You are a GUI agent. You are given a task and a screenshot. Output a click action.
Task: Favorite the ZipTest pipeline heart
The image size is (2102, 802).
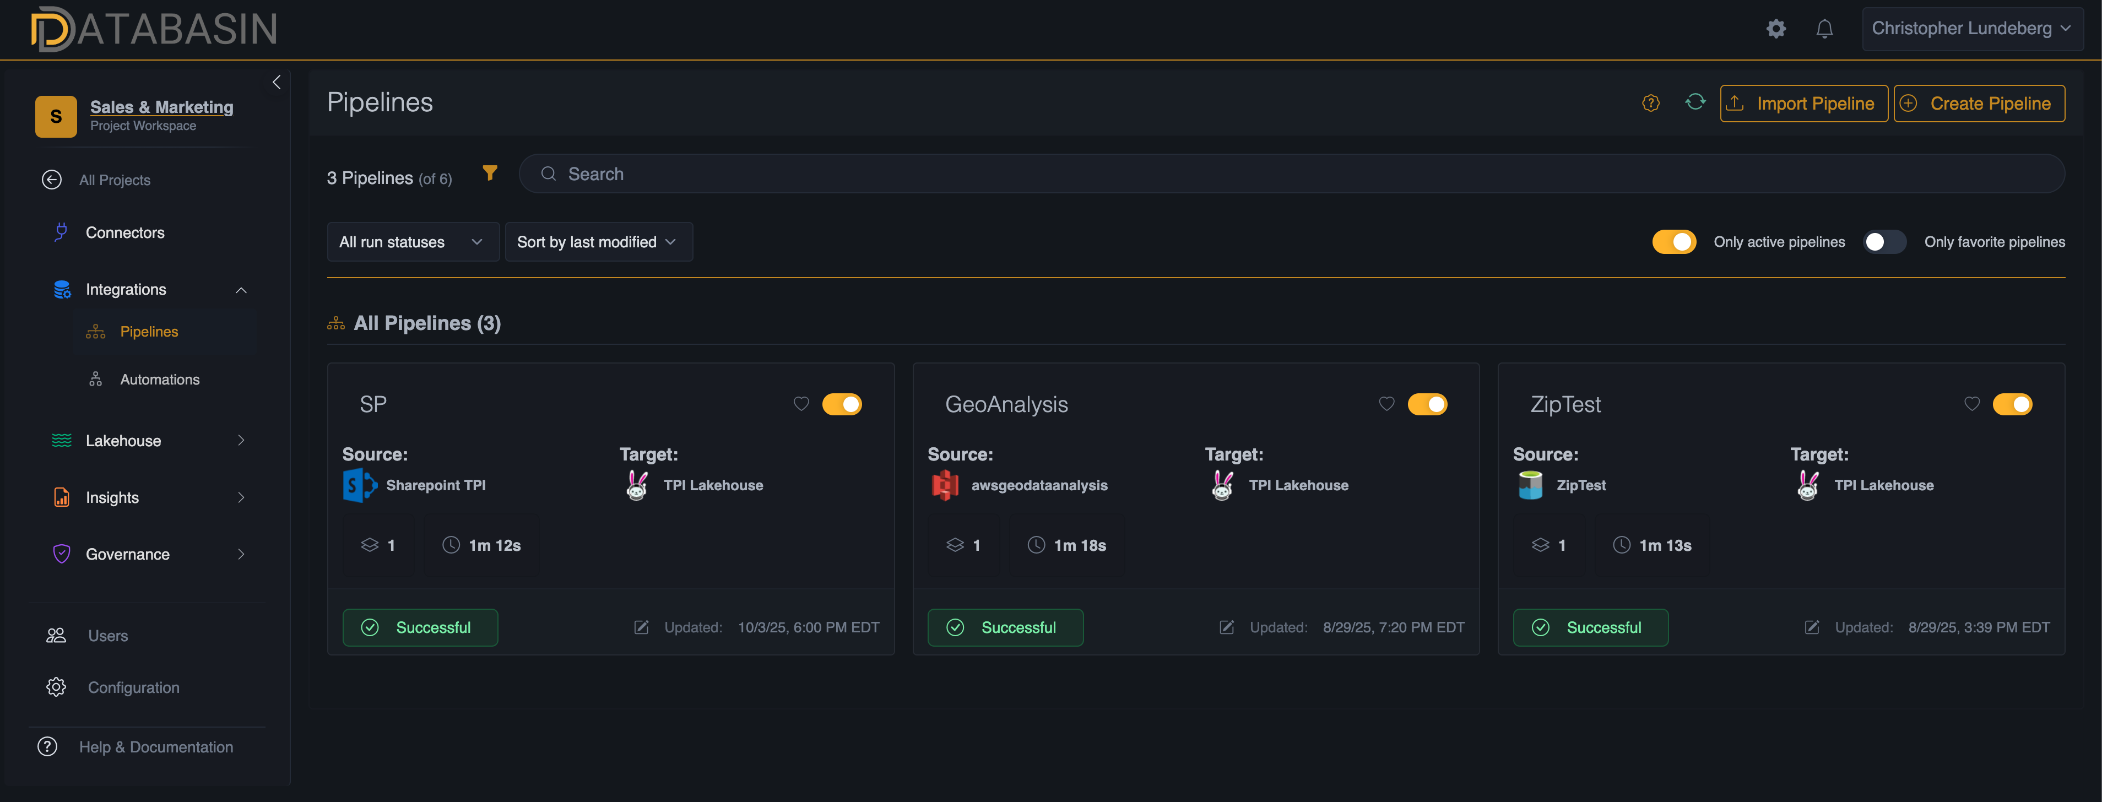point(1971,403)
